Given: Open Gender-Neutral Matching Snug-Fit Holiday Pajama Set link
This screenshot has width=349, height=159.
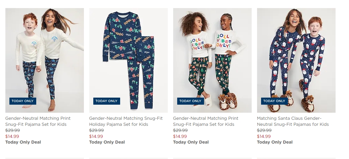Looking at the screenshot, I should click(126, 121).
